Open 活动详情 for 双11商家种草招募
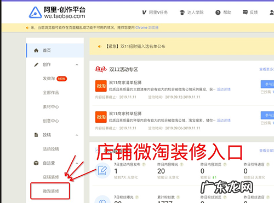 tap(224, 121)
